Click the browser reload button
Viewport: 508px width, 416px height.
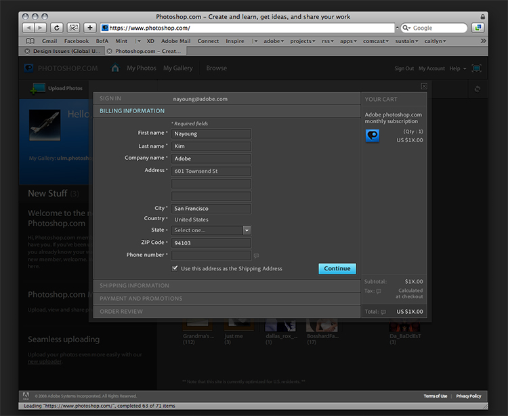pyautogui.click(x=58, y=28)
